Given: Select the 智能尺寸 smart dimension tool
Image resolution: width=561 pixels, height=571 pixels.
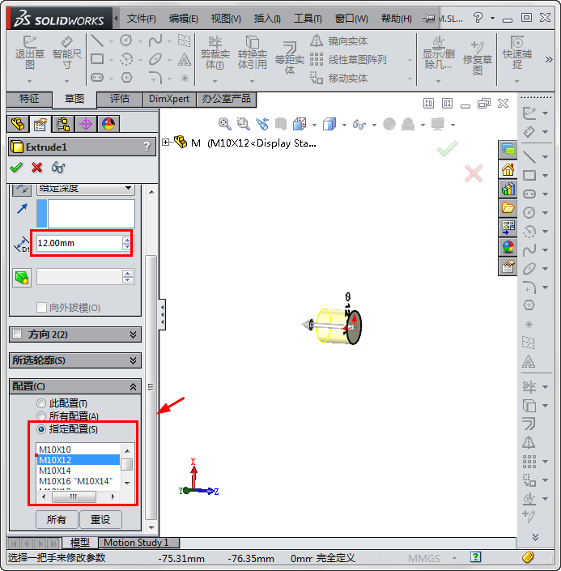Looking at the screenshot, I should [67, 54].
